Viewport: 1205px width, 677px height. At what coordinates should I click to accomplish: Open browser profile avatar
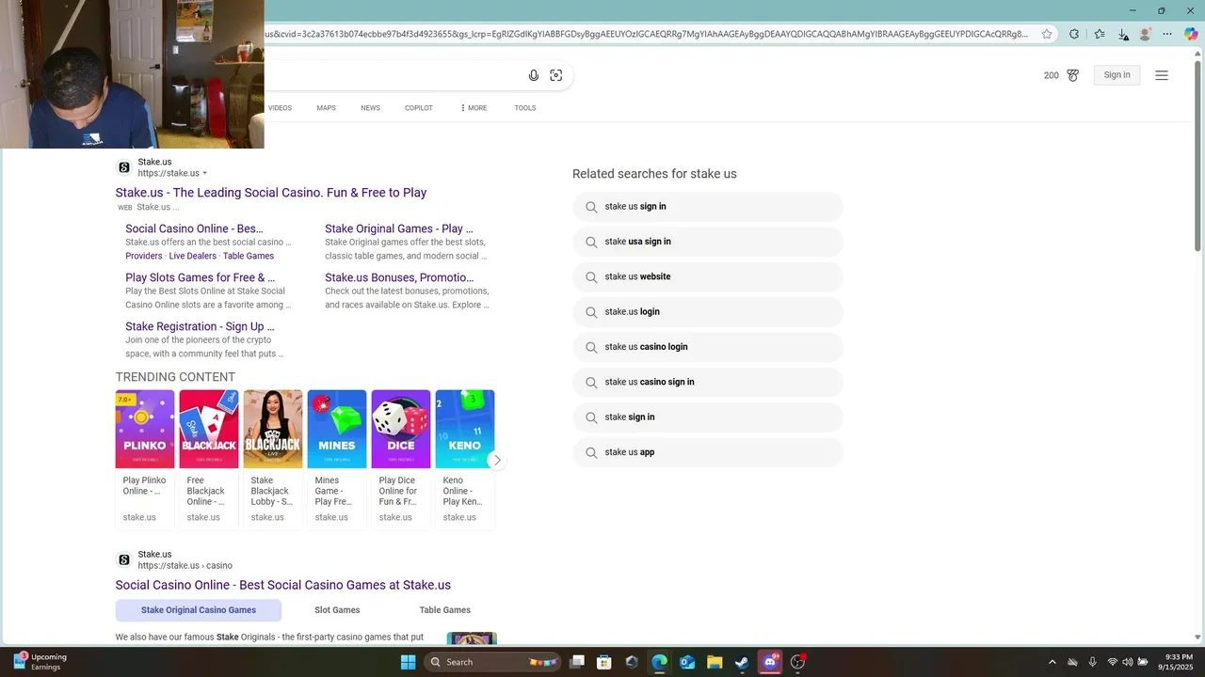point(1146,34)
